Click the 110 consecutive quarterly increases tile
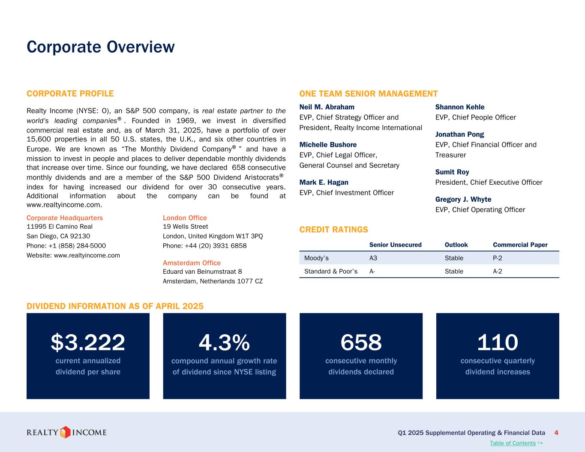 pyautogui.click(x=497, y=356)
